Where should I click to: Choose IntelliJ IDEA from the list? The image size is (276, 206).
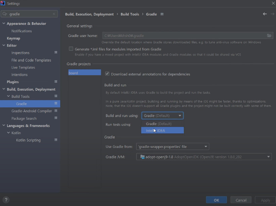(162, 130)
